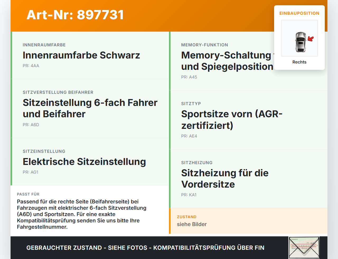Screen dimensions: 338x259
Task: Select Sportsitze vorn (AGR-zertifiziert) card
Action: click(248, 120)
